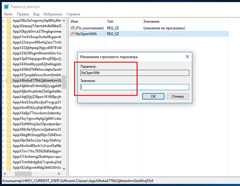Open the Справка menu
This screenshot has height=186, width=240.
73,14
